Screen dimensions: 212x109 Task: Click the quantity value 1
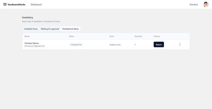click(135, 45)
